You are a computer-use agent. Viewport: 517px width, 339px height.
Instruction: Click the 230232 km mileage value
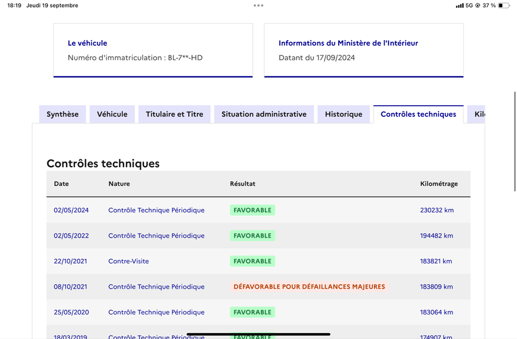(437, 211)
